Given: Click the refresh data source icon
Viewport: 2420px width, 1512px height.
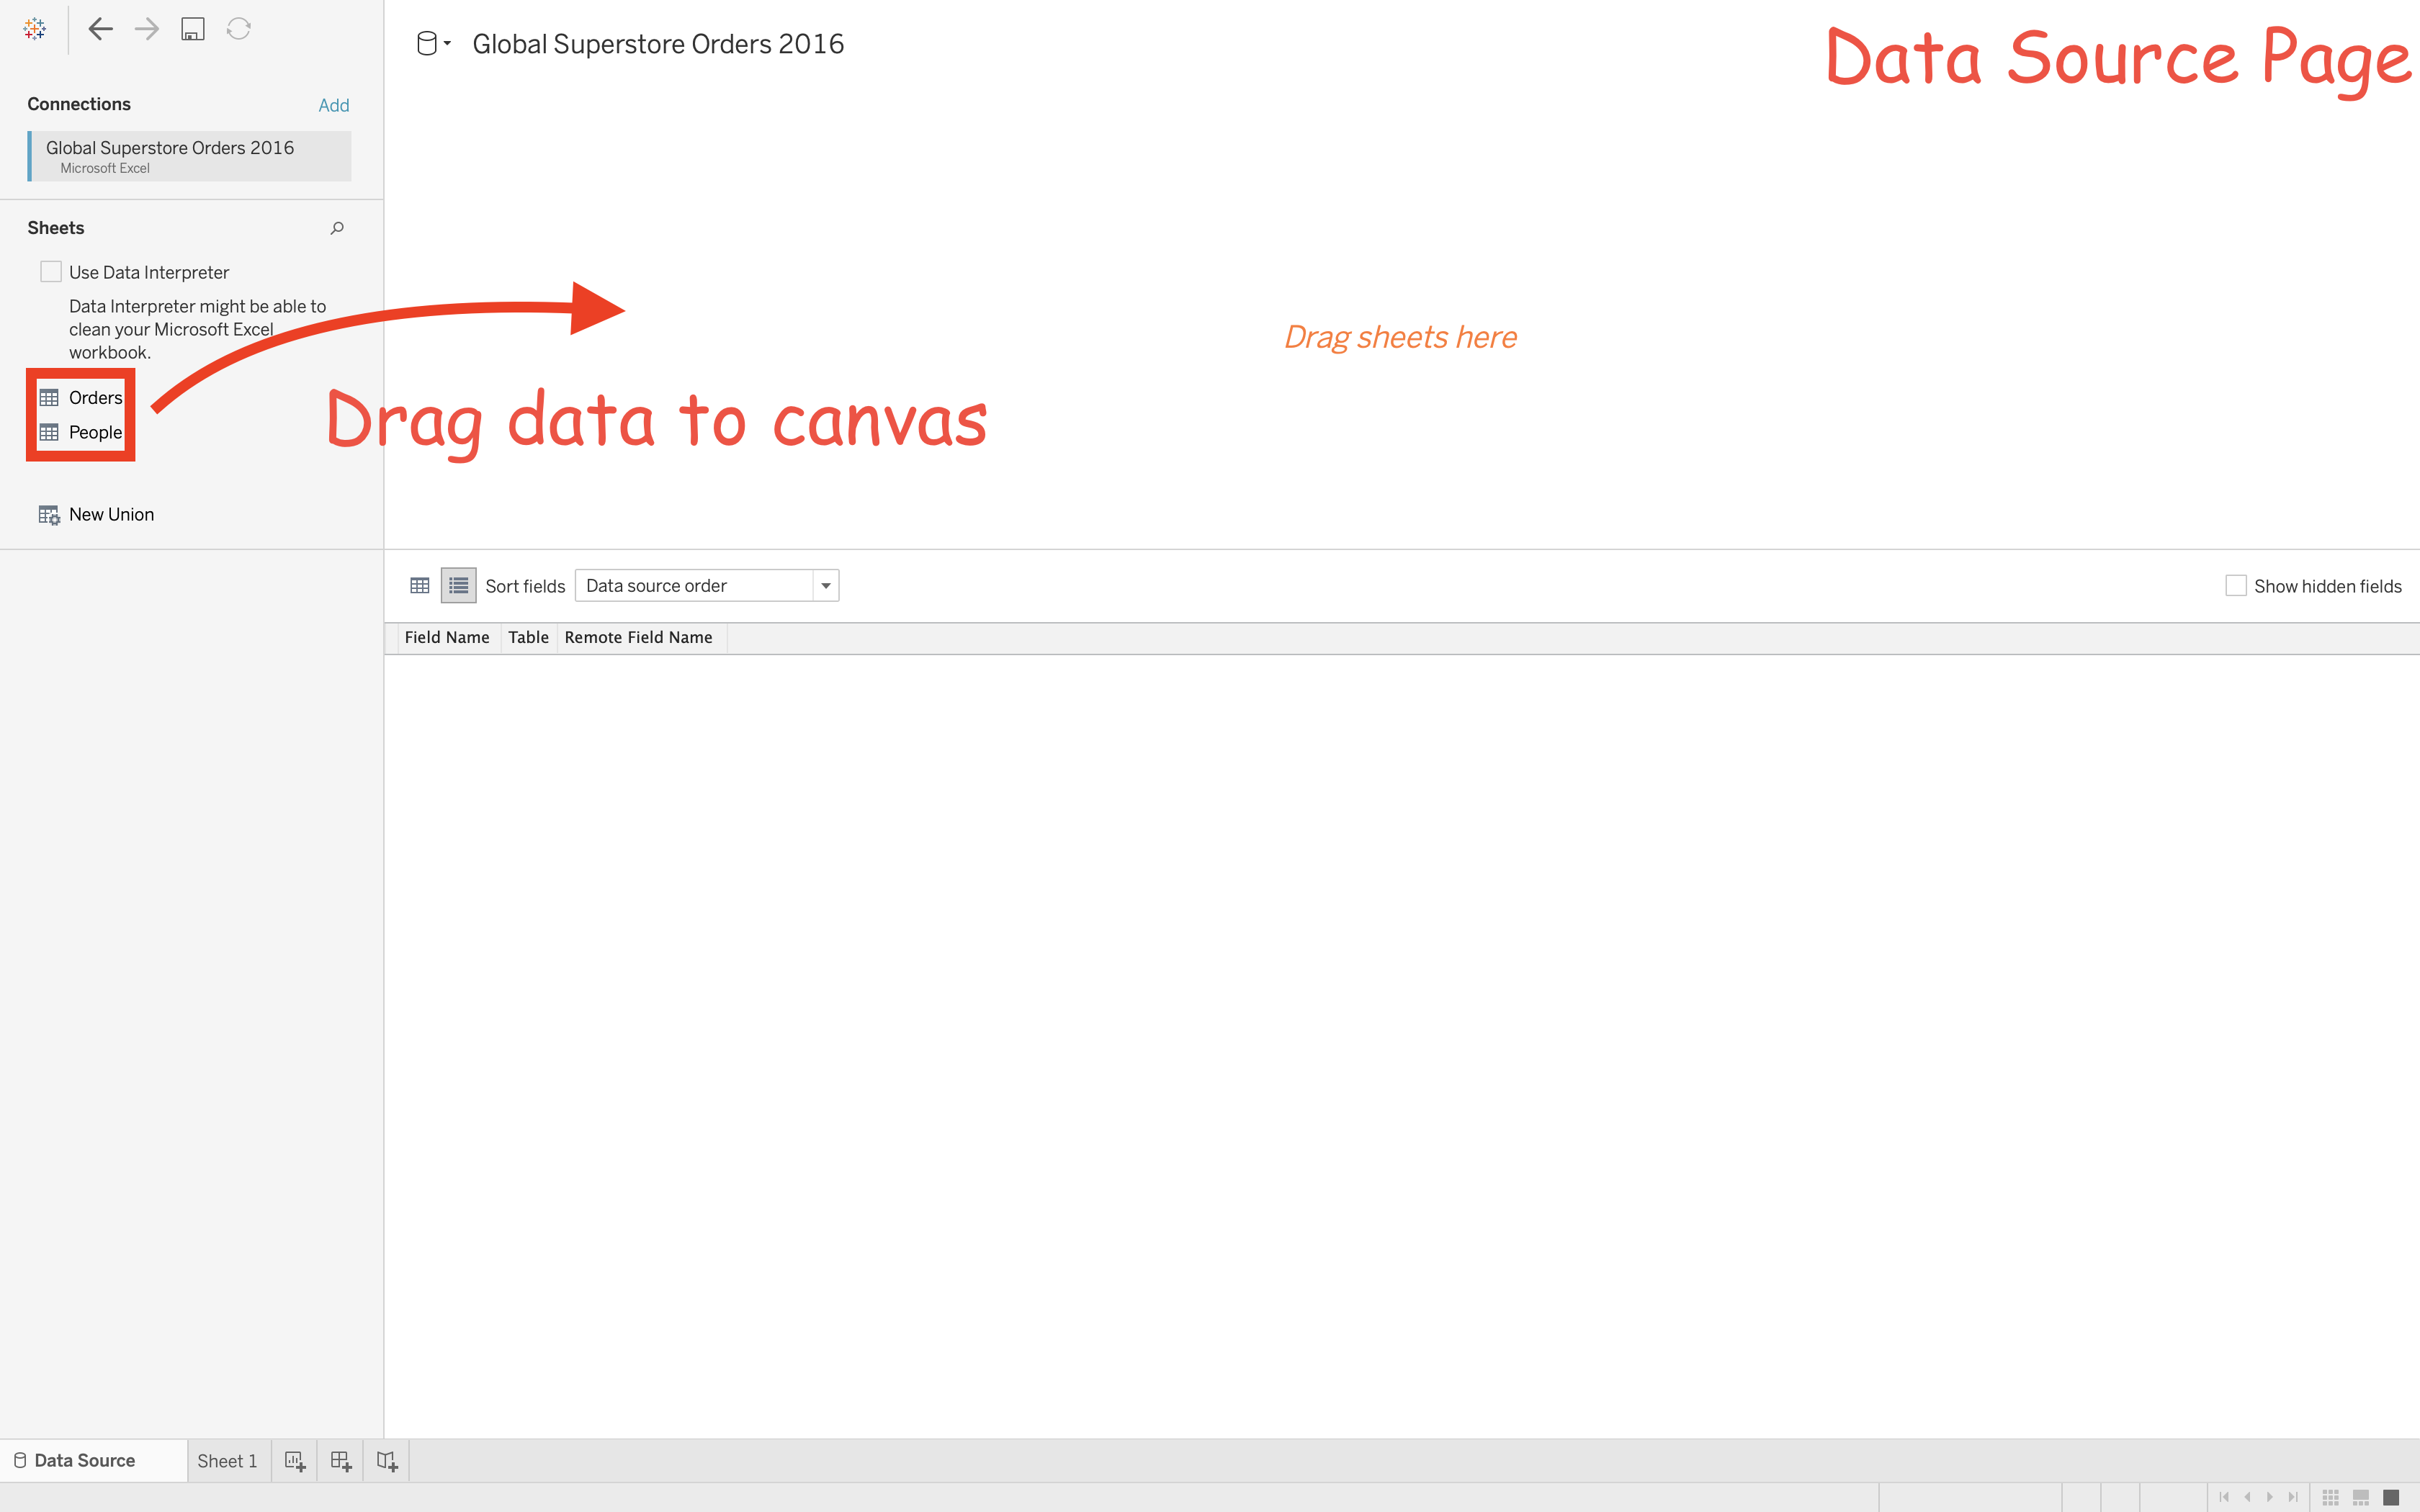Looking at the screenshot, I should tap(238, 29).
